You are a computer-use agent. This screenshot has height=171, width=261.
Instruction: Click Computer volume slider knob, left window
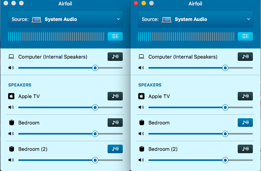pos(95,68)
